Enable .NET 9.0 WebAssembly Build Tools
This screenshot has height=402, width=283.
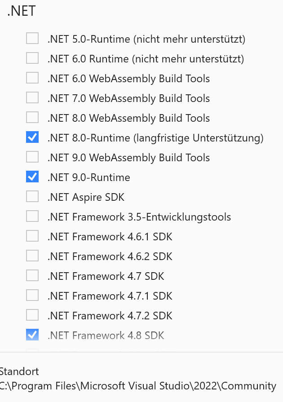[x=32, y=157]
